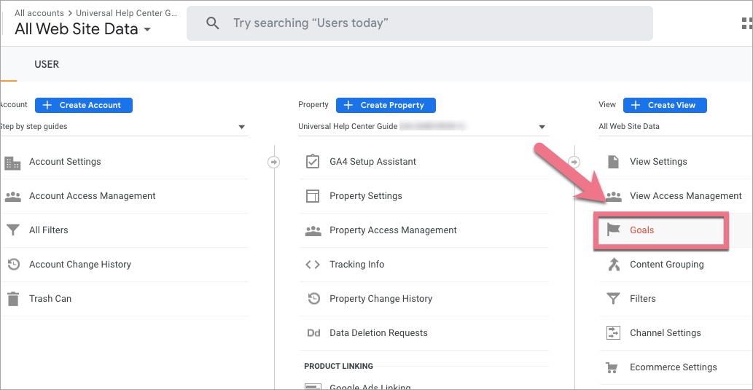Screen dimensions: 753x390
Task: Click the Account Settings building icon
Action: (x=12, y=163)
